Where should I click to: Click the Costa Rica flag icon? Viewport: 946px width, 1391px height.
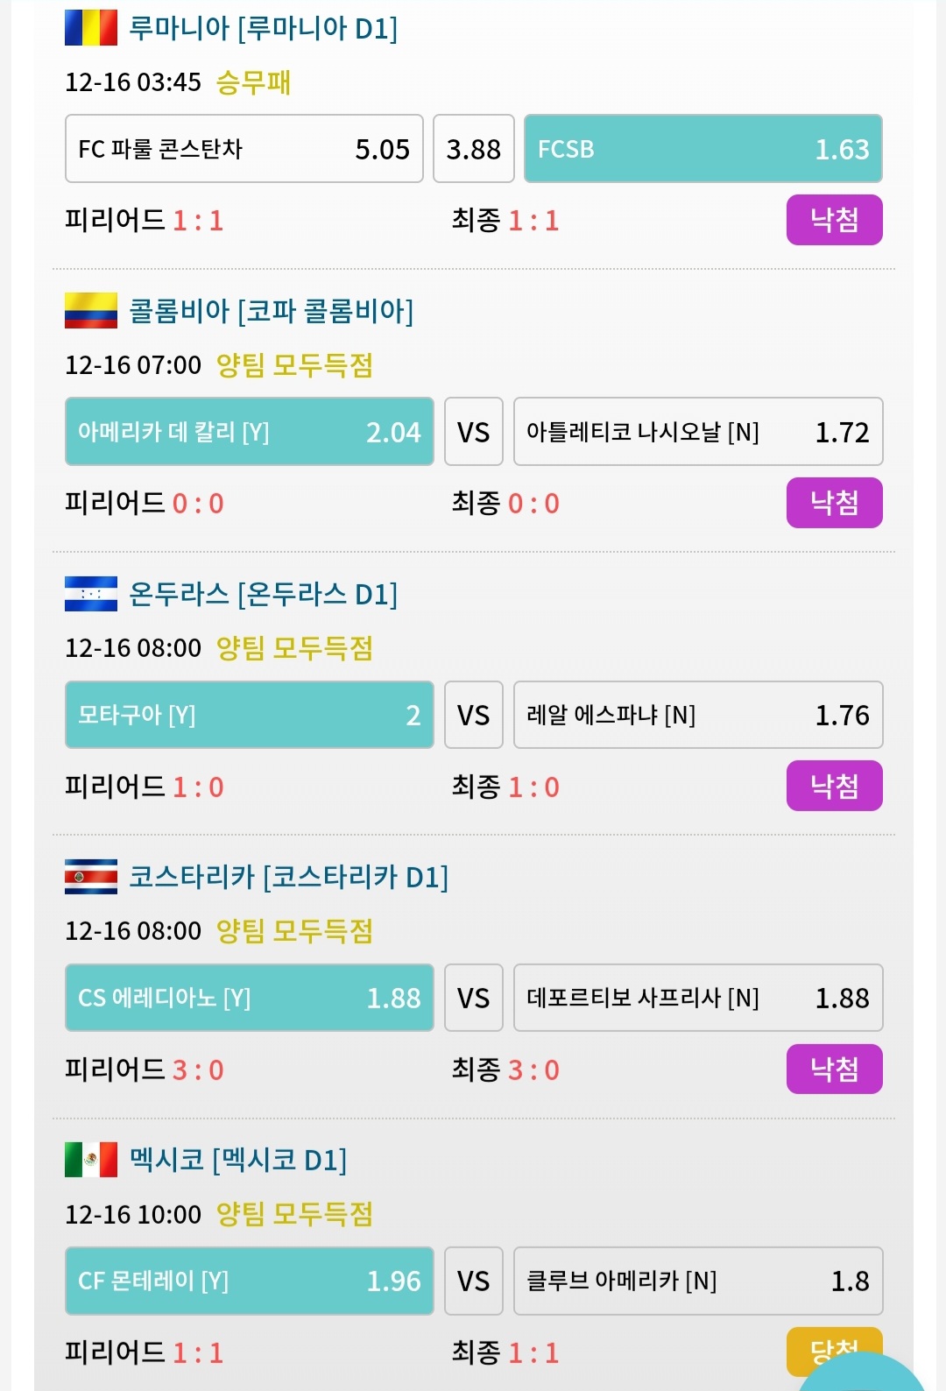click(91, 877)
